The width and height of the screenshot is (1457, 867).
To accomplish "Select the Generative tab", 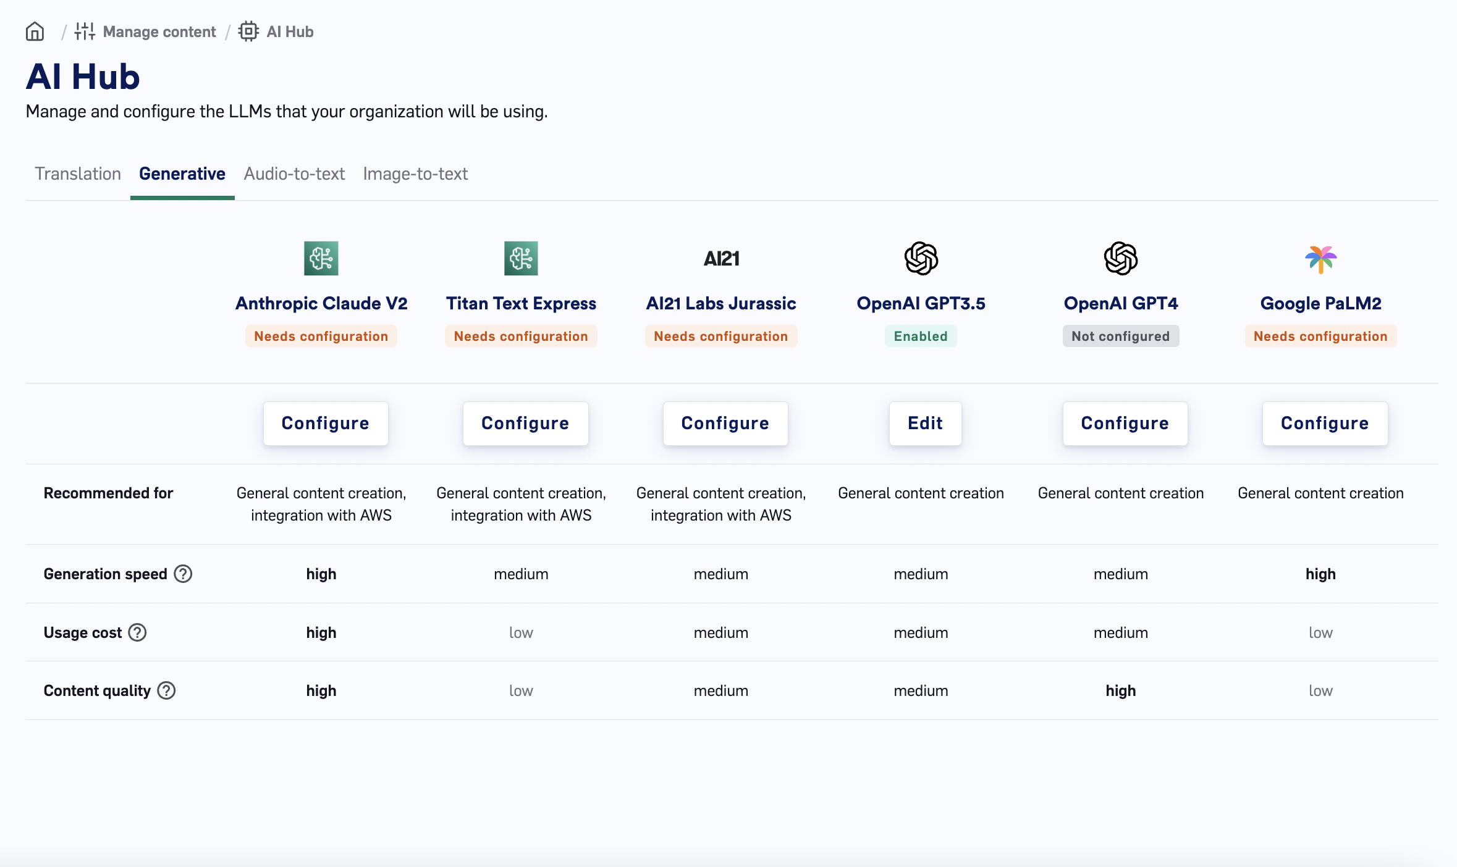I will (182, 174).
